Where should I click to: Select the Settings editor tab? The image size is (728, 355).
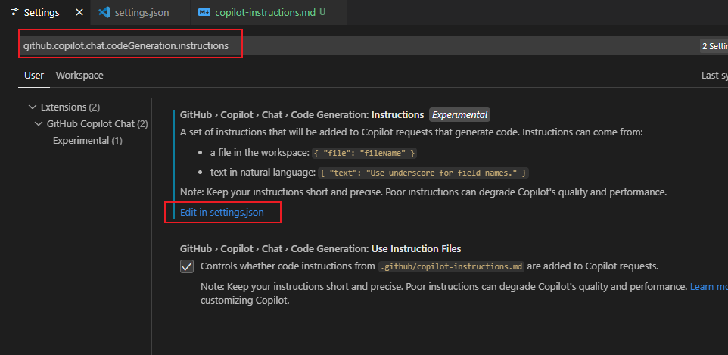coord(45,13)
